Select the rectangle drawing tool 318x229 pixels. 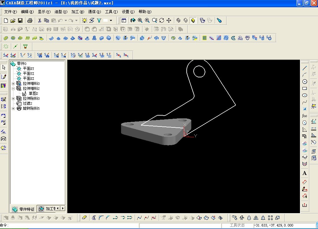(x=305, y=89)
